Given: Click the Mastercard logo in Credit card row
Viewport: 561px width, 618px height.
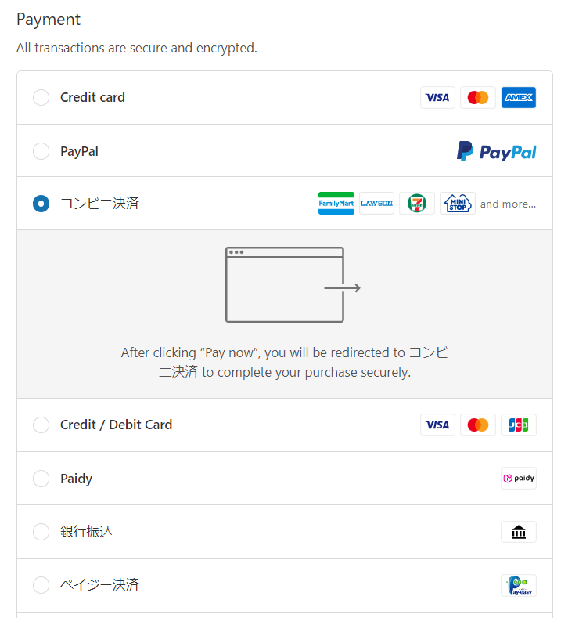Looking at the screenshot, I should [477, 98].
